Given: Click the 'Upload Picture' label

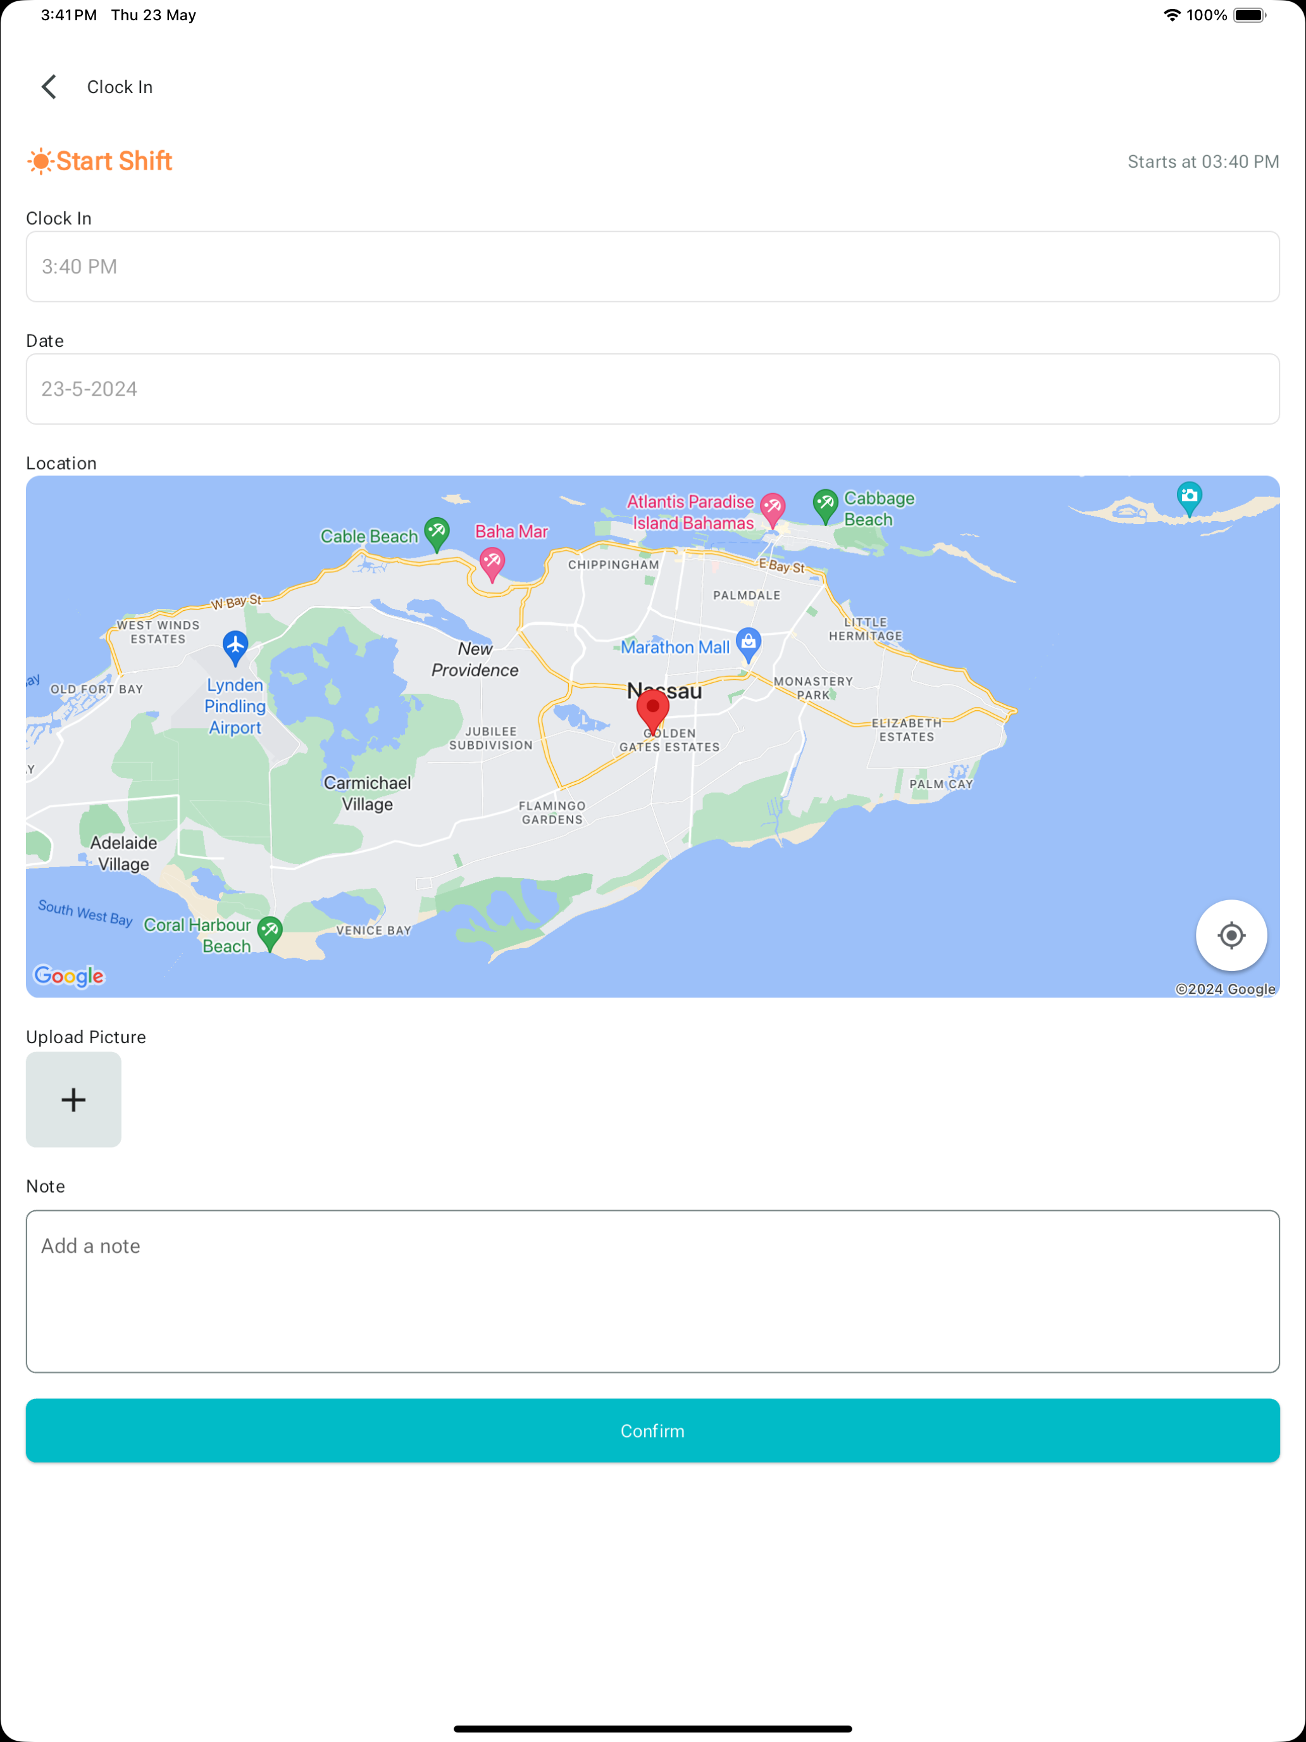Looking at the screenshot, I should click(86, 1037).
